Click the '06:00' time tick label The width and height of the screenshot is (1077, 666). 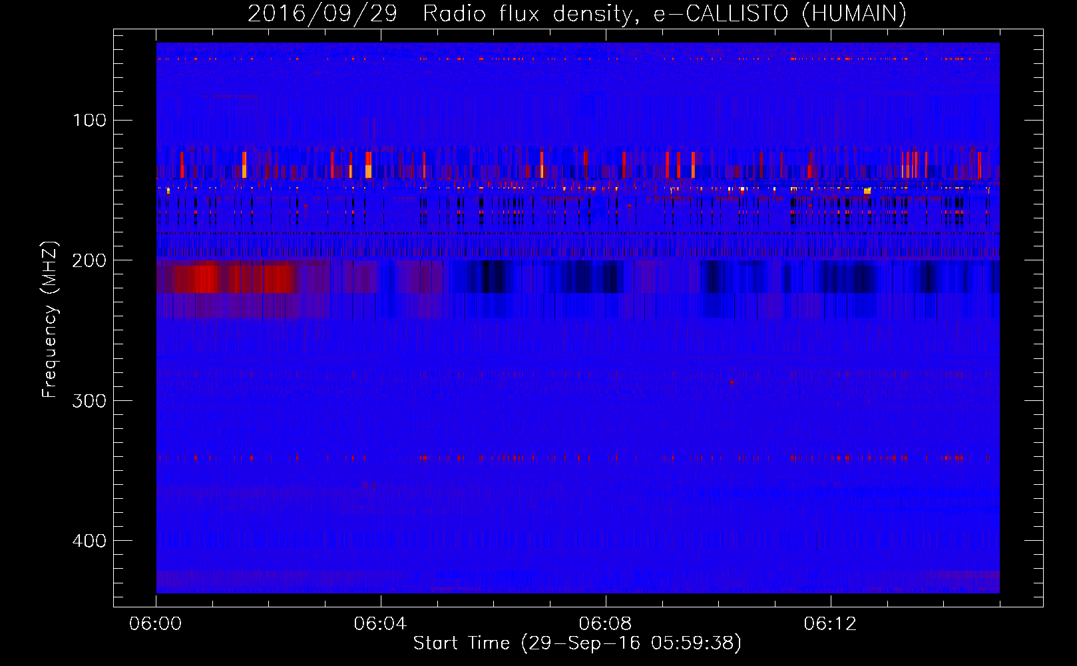click(156, 623)
